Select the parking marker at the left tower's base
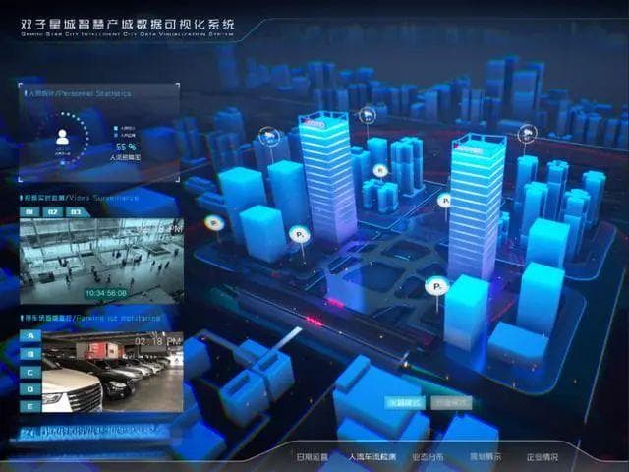Image resolution: width=629 pixels, height=472 pixels. [x=300, y=234]
